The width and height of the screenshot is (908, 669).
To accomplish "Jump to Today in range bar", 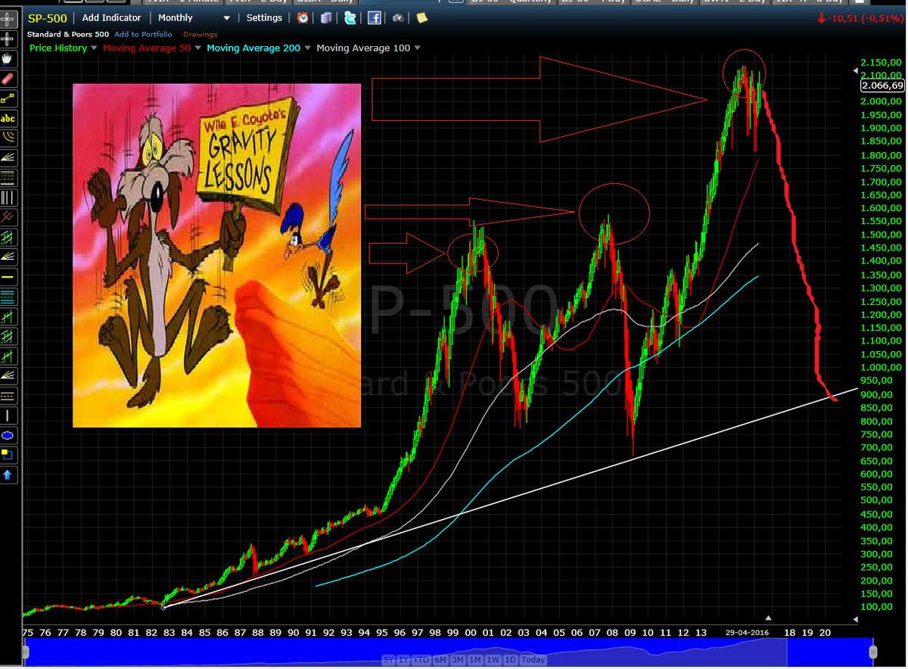I will tap(533, 660).
